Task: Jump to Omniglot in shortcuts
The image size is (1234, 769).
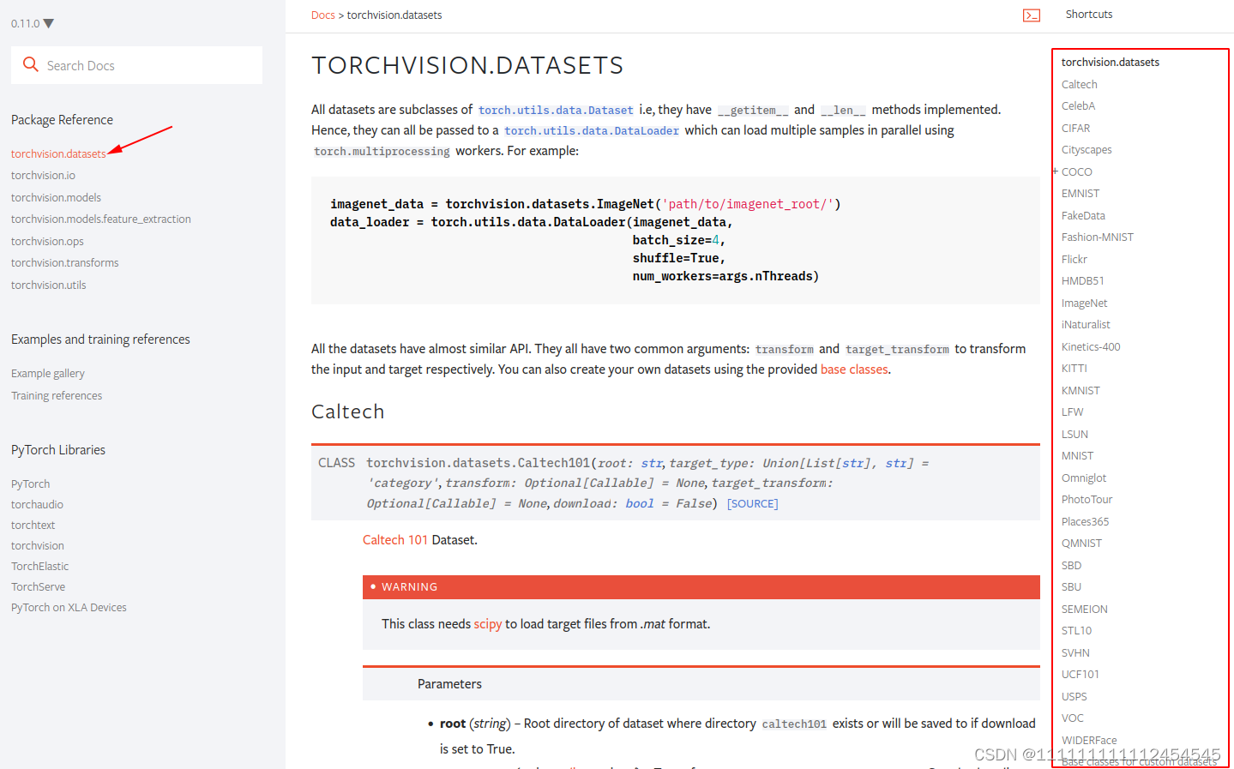Action: tap(1084, 478)
